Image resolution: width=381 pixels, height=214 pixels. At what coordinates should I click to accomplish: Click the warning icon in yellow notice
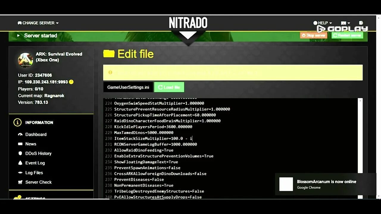pos(110,72)
